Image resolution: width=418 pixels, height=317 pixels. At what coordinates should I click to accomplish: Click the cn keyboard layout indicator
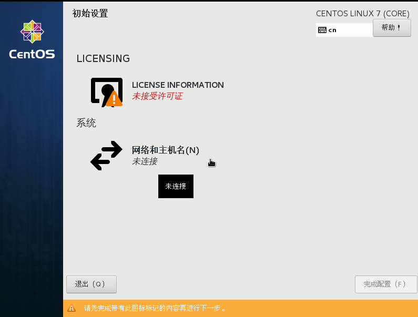[332, 30]
